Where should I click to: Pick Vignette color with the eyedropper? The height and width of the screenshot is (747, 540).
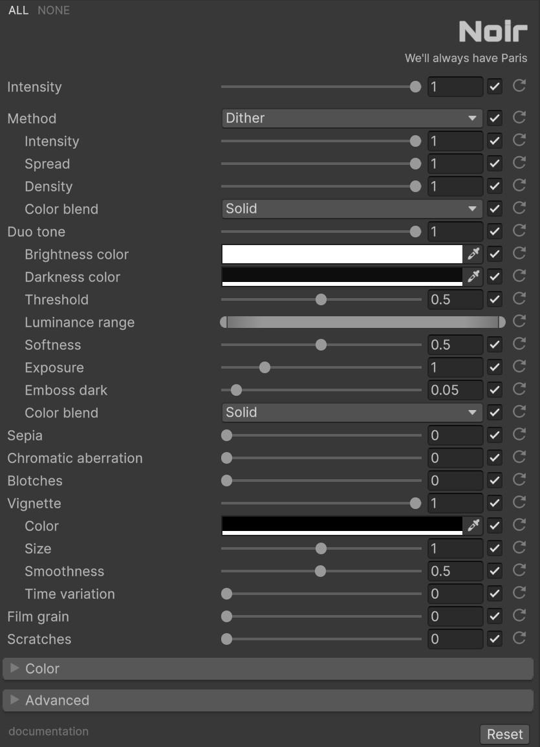pos(473,526)
